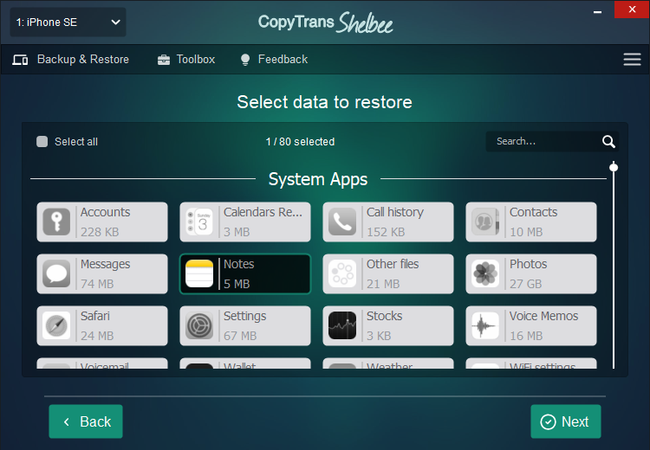Select the Calendars Re... tile label
This screenshot has width=650, height=450.
(263, 212)
